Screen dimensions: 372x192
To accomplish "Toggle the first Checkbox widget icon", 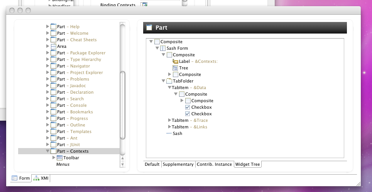I will (x=188, y=107).
